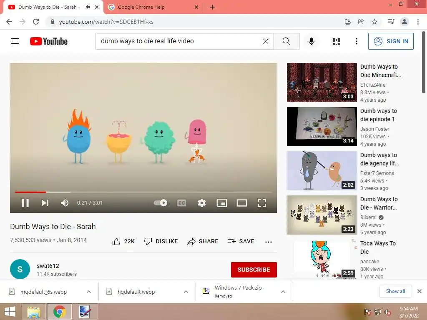This screenshot has width=427, height=320.
Task: Open downloaded mqdefault_6s.webp file
Action: point(43,292)
